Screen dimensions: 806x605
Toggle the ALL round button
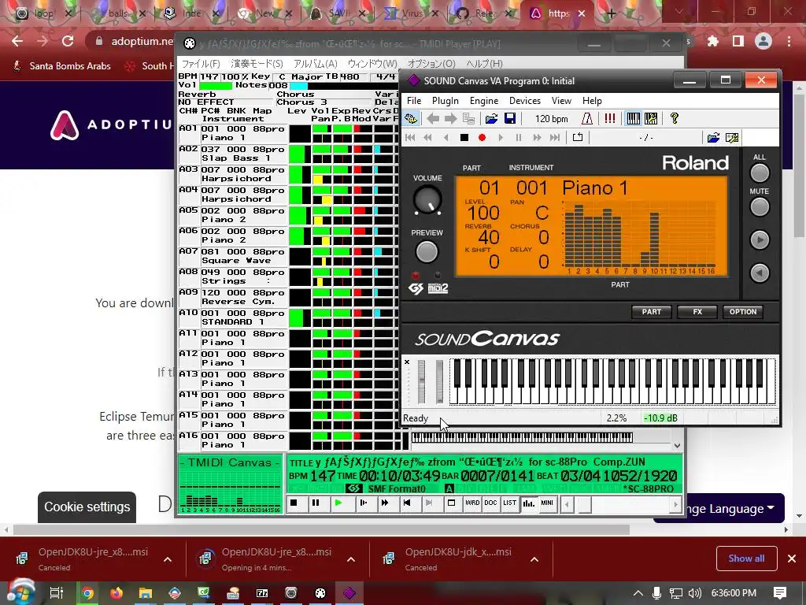760,173
